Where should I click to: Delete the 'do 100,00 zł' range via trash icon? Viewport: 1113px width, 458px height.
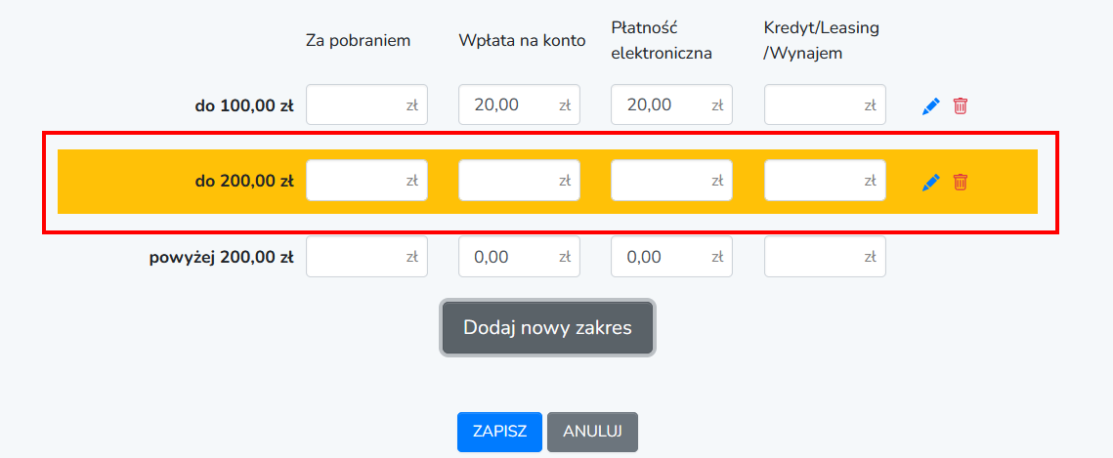[960, 106]
